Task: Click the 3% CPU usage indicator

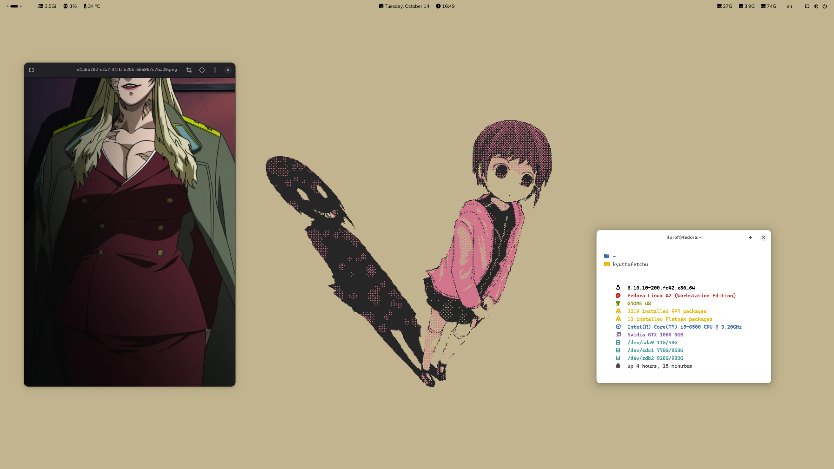Action: click(70, 6)
